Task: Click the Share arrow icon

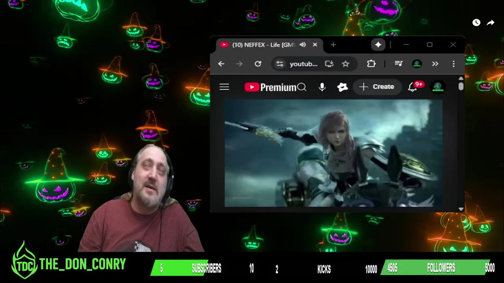Action: [x=491, y=23]
